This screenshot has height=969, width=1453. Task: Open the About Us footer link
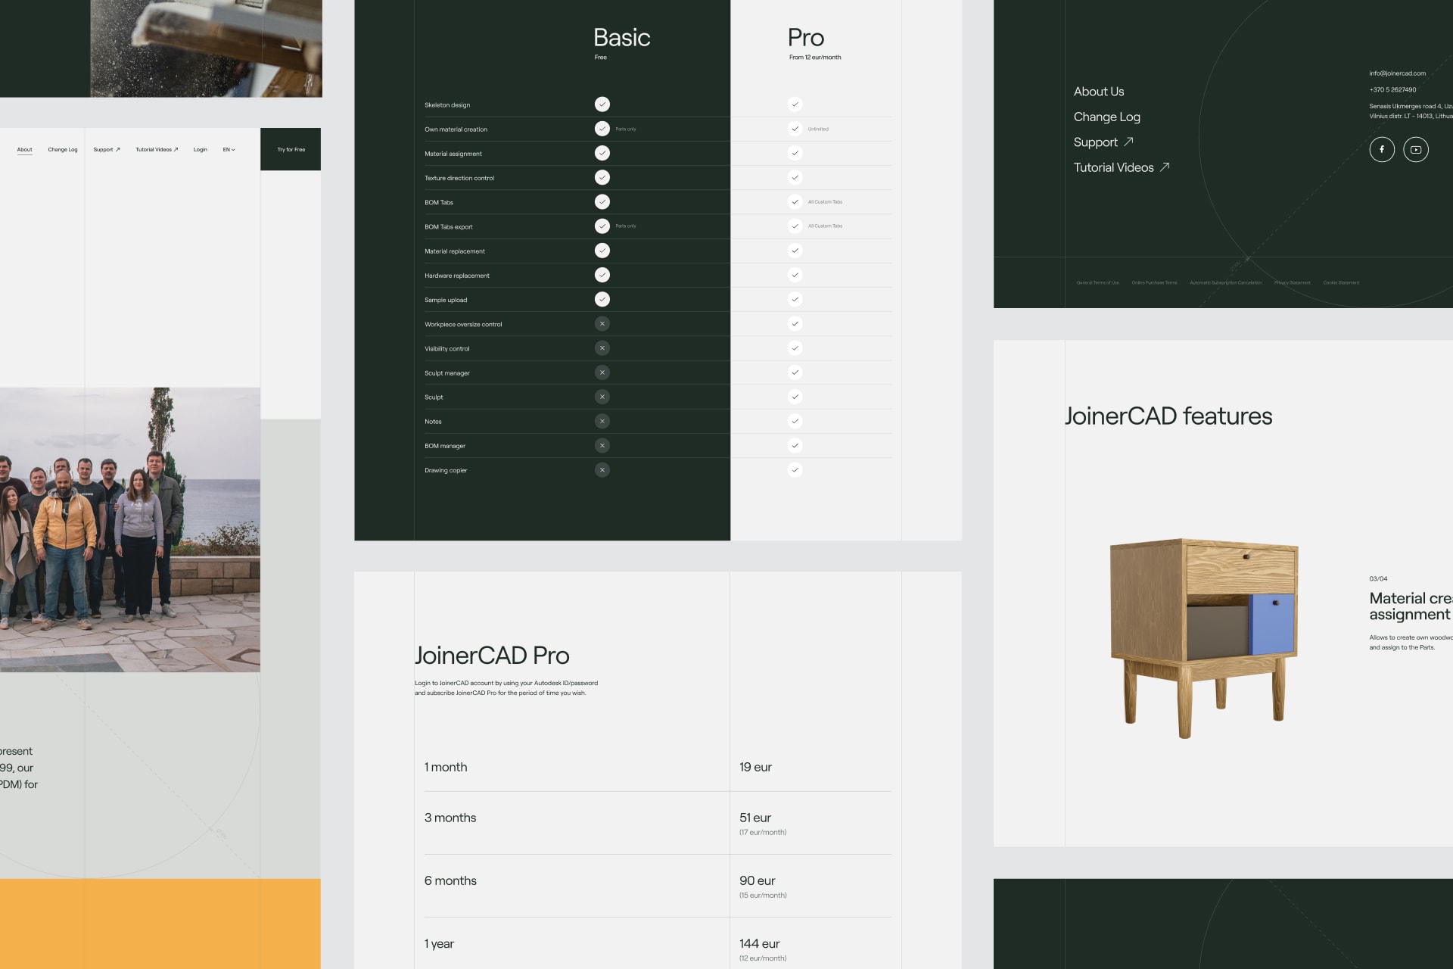[1099, 92]
